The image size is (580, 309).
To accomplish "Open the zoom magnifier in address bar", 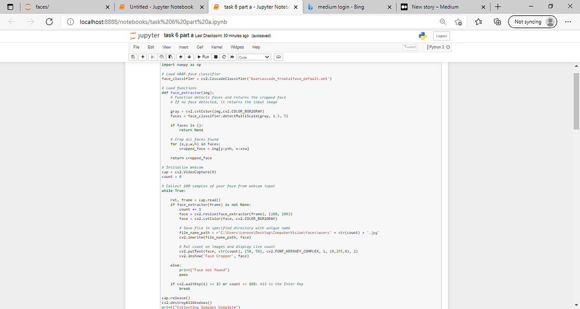I will coord(443,22).
